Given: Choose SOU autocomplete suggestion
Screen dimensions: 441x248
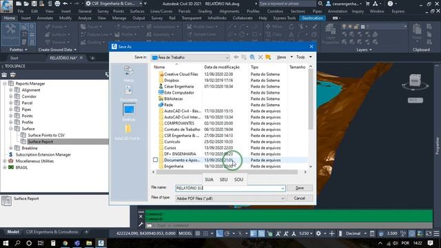Looking at the screenshot, I should 238,179.
